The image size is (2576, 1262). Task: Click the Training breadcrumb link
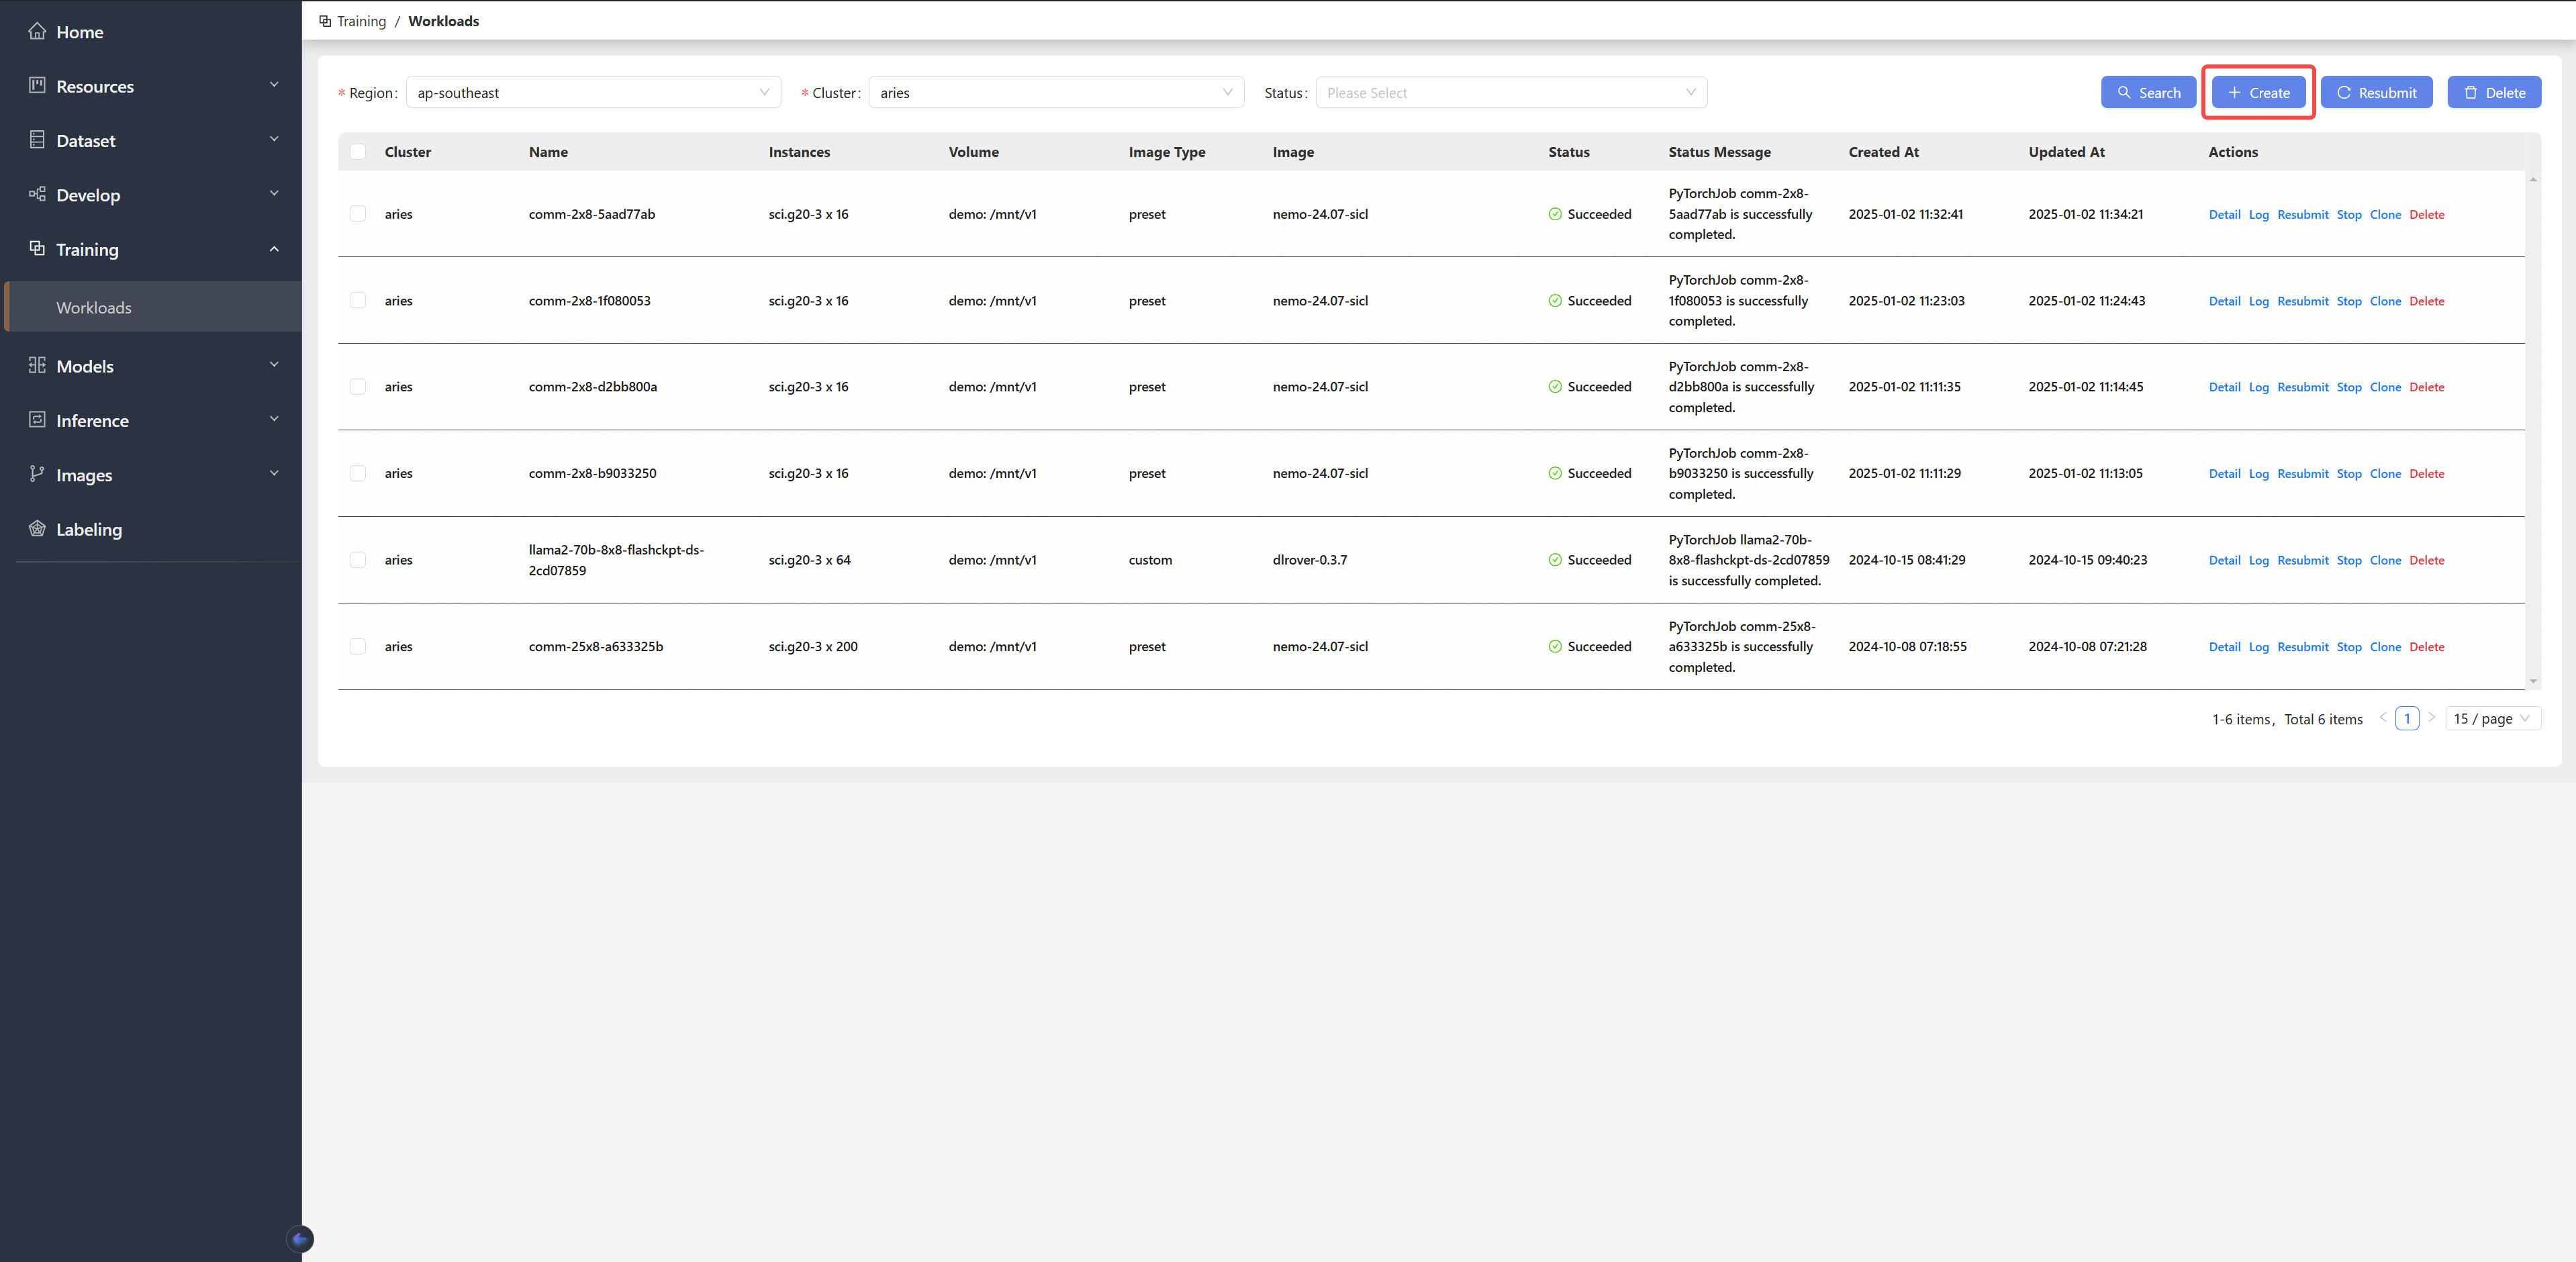(361, 21)
